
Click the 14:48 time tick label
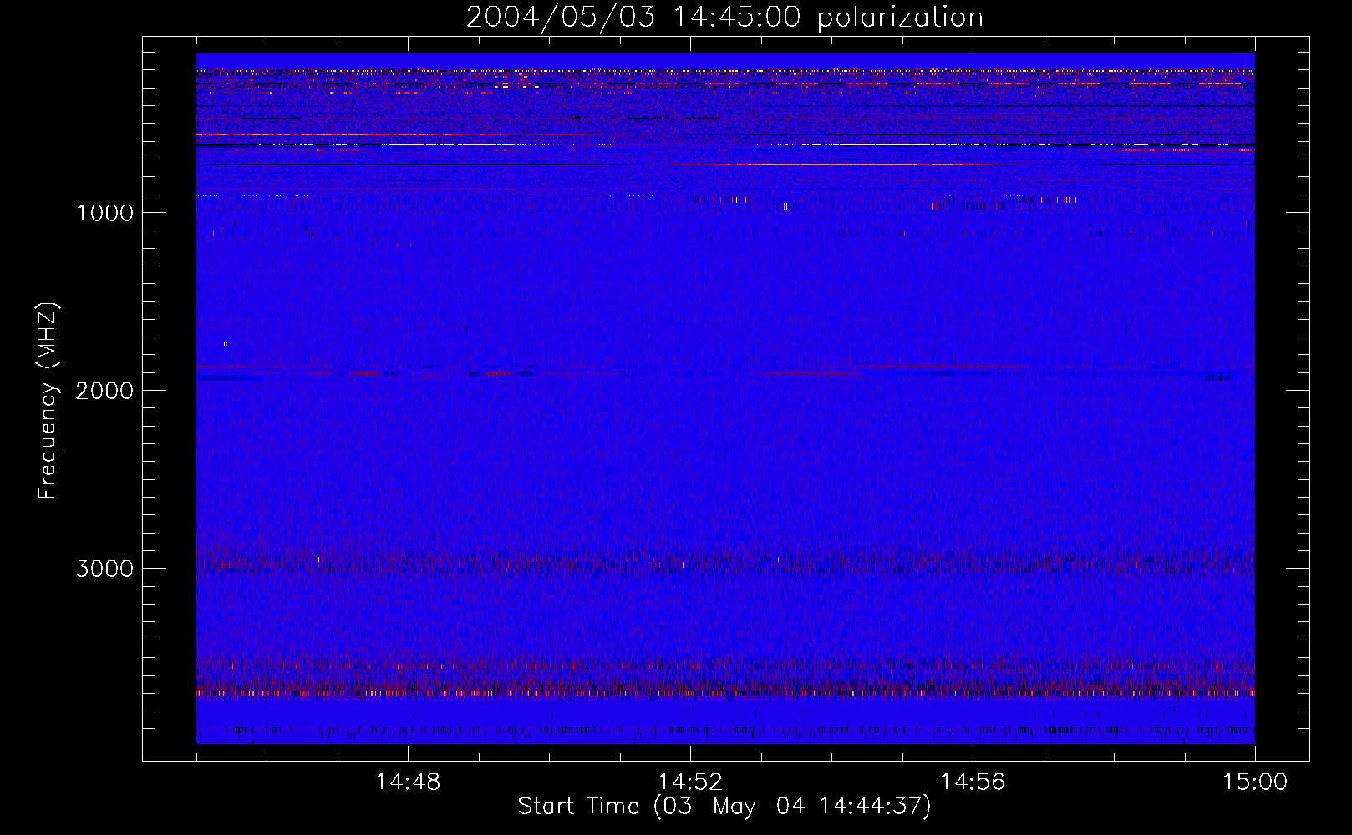(408, 782)
